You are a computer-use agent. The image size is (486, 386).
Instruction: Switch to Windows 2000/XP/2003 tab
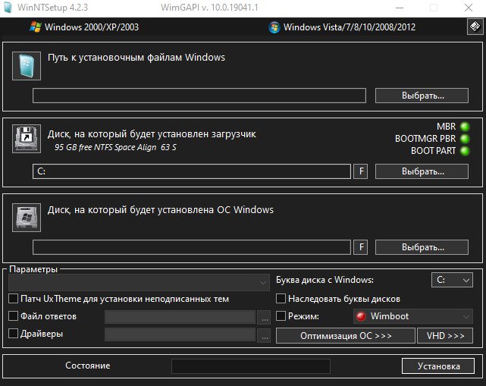point(84,27)
